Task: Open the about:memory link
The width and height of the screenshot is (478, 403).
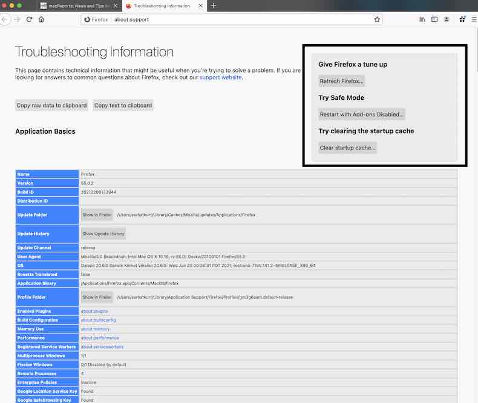Action: [95, 329]
